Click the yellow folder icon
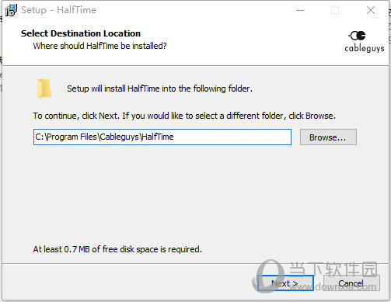This screenshot has width=391, height=302. click(44, 89)
